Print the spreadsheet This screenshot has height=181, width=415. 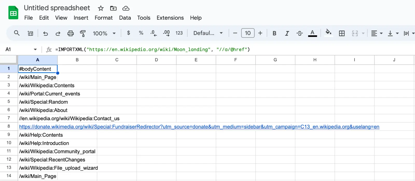pos(71,33)
